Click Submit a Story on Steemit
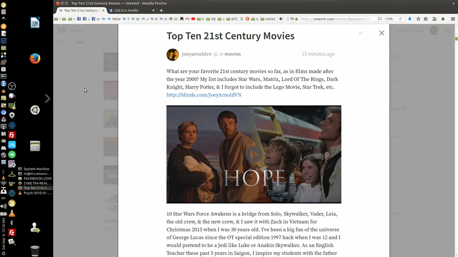The image size is (458, 257). pyautogui.click(x=409, y=31)
